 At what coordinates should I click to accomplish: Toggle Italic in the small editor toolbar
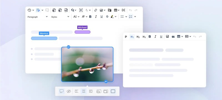pos(155,37)
